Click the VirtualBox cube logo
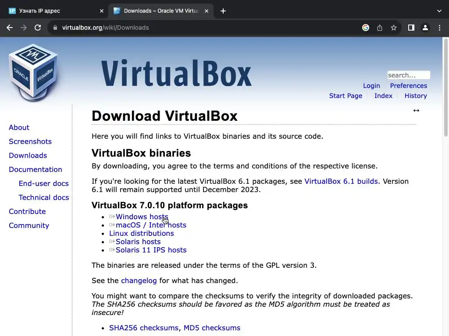Image resolution: width=449 pixels, height=336 pixels. [x=33, y=73]
